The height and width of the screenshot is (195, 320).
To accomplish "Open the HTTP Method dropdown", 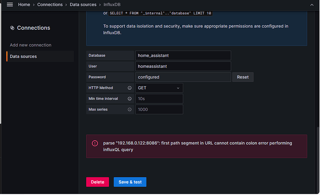I will pos(159,88).
